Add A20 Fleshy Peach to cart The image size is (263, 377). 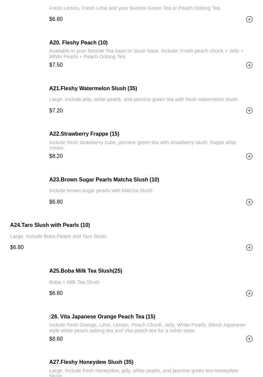249,65
